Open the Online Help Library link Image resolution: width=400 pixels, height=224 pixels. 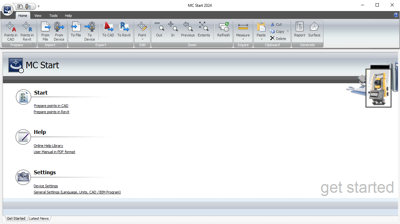click(x=49, y=146)
